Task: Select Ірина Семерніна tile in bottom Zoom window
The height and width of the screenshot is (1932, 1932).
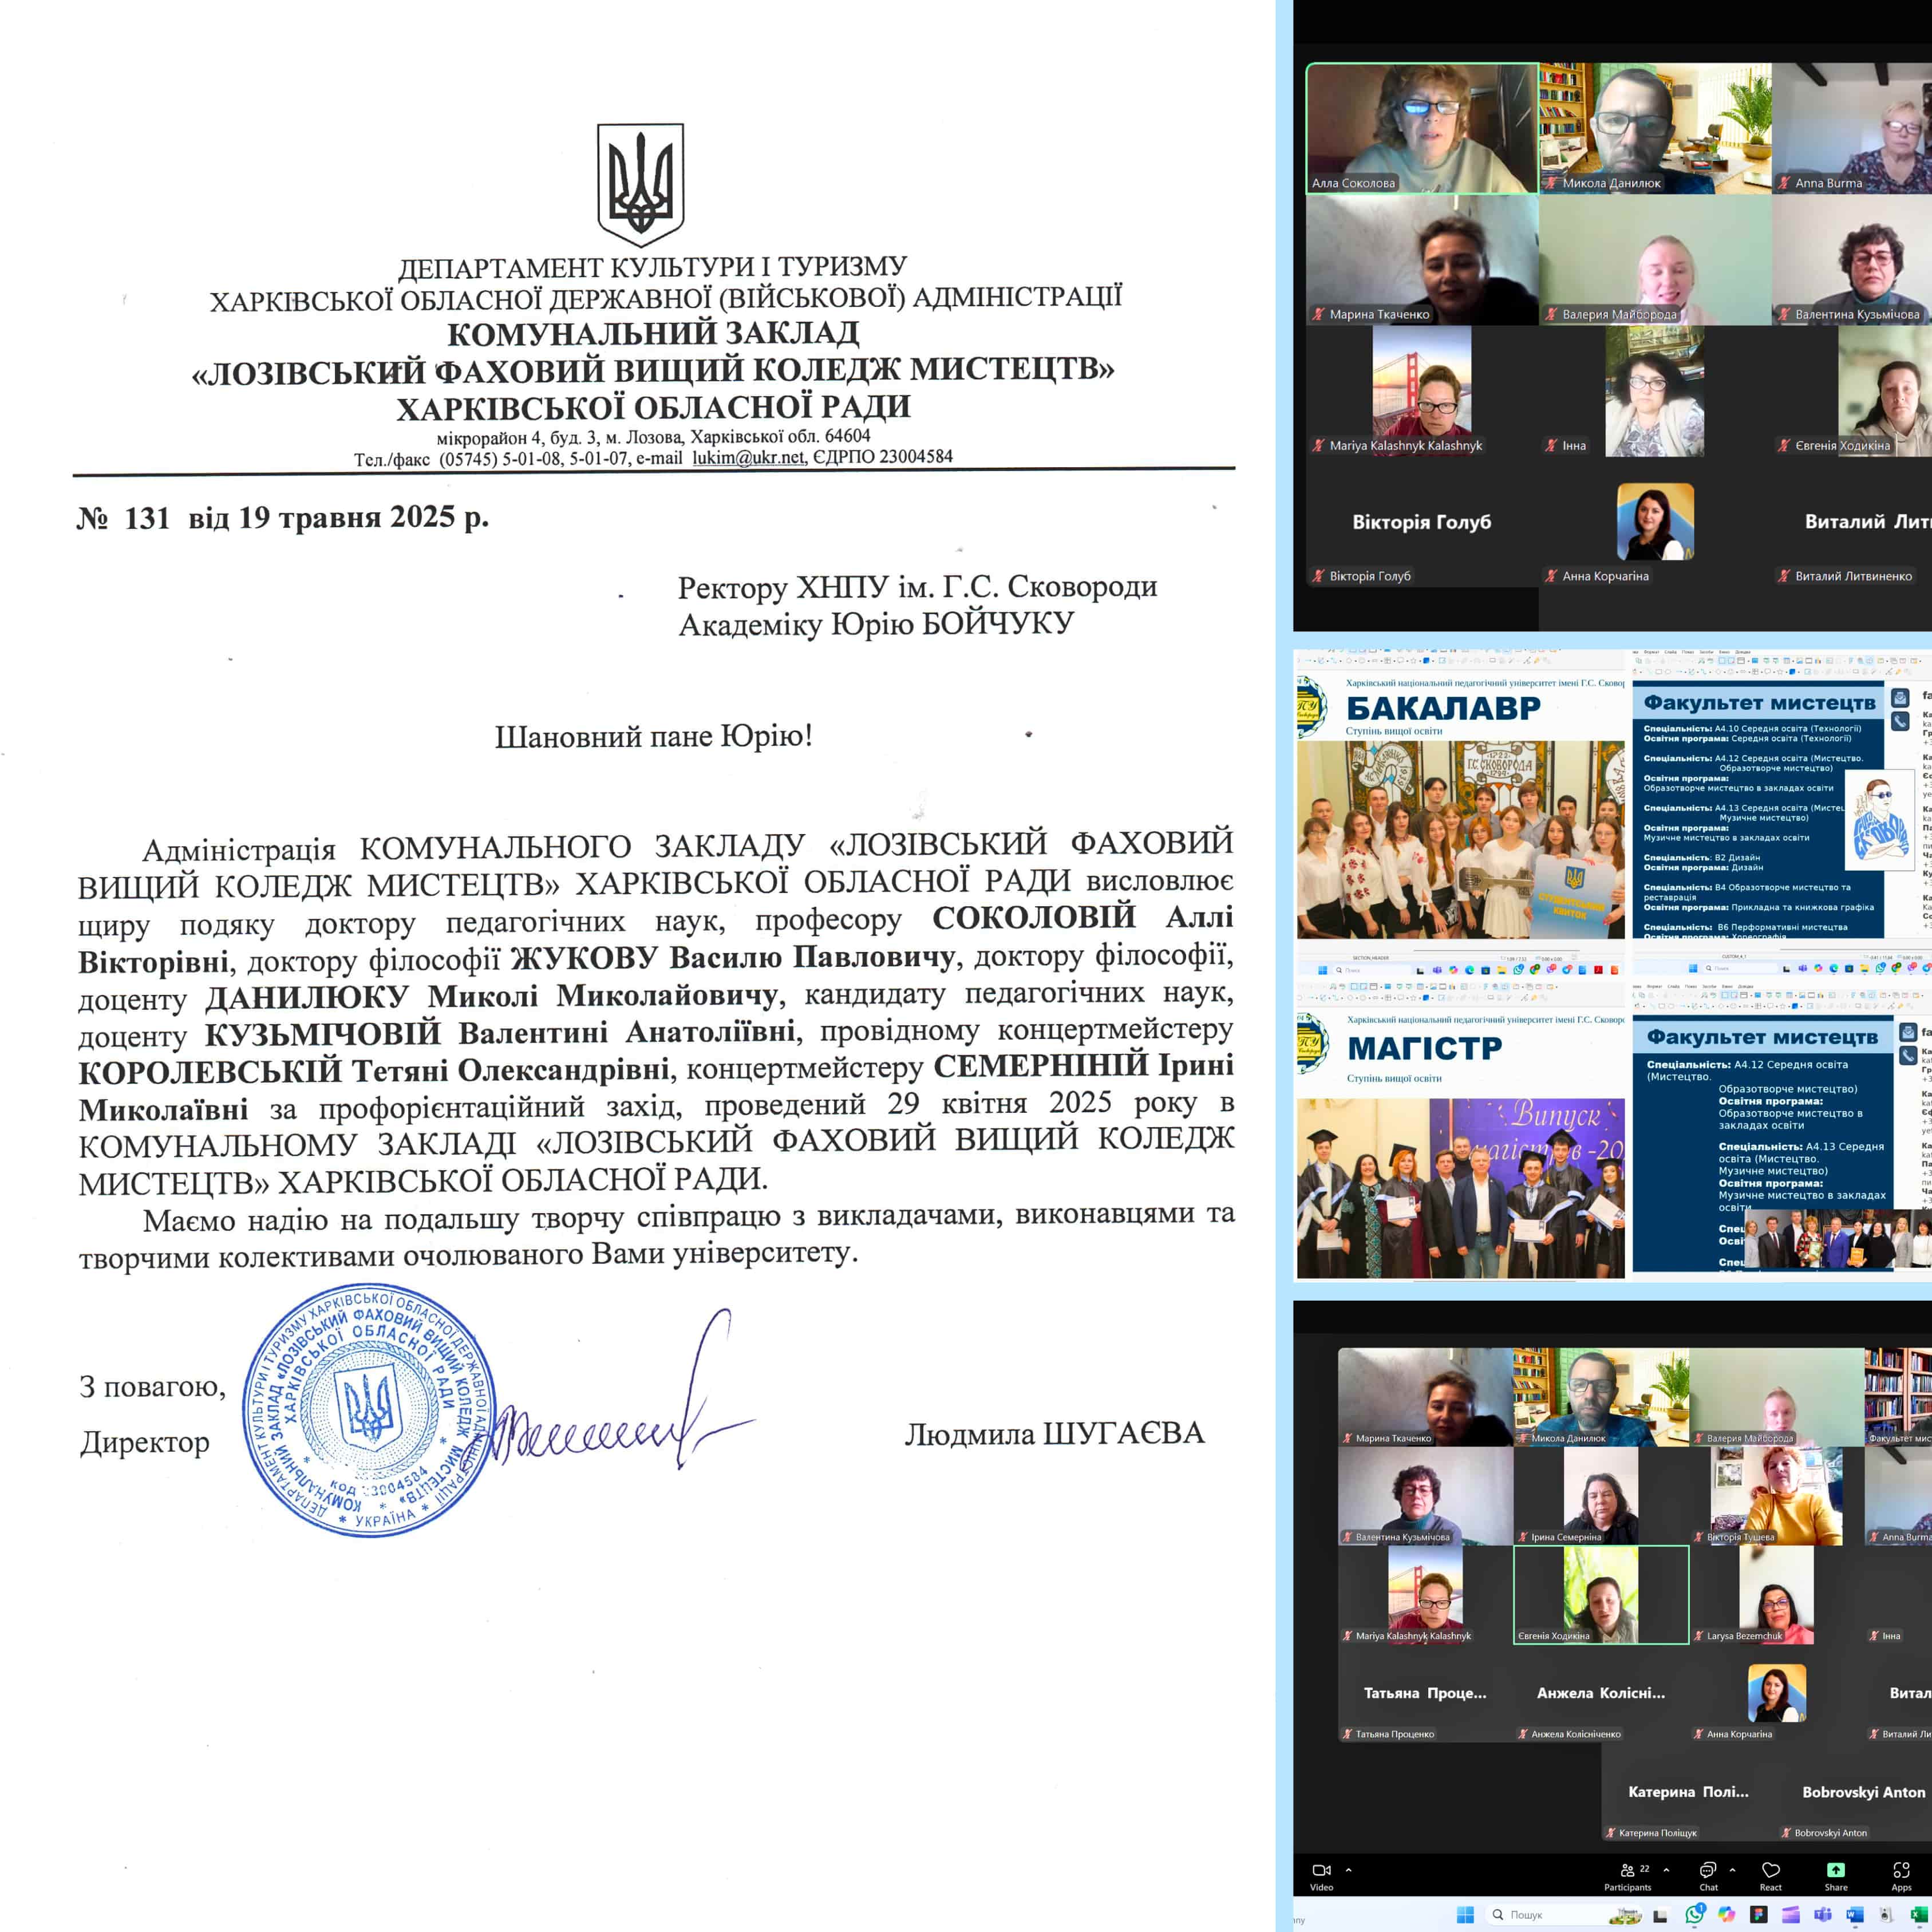Action: (x=1601, y=1495)
